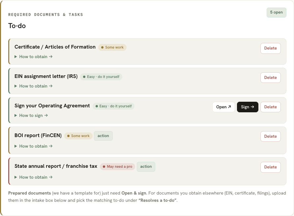Click the Certificate / Articles of Formation title
The height and width of the screenshot is (216, 294).
click(x=55, y=47)
